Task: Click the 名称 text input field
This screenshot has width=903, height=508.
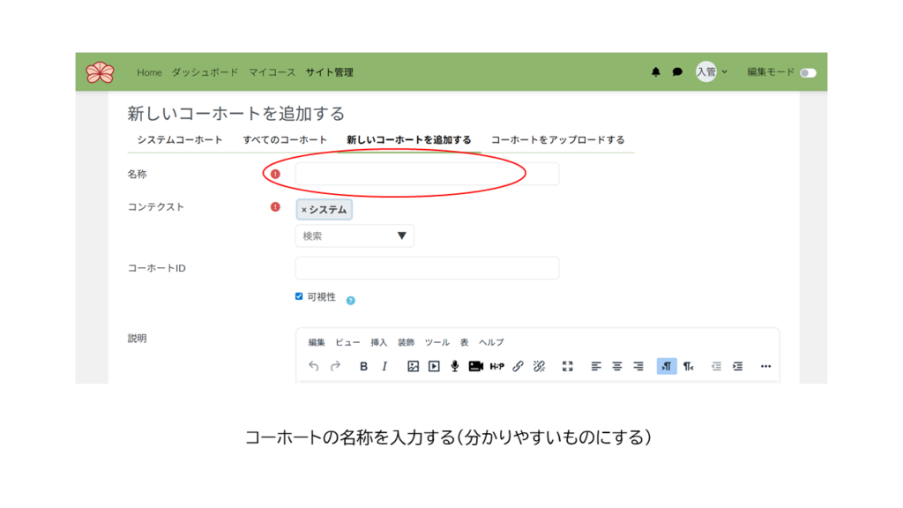Action: coord(427,174)
